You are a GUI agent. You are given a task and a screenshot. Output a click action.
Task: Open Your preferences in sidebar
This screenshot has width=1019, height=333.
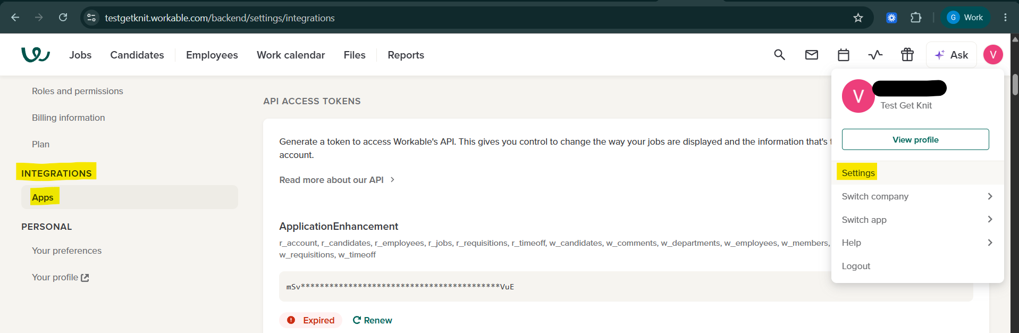[x=66, y=251]
